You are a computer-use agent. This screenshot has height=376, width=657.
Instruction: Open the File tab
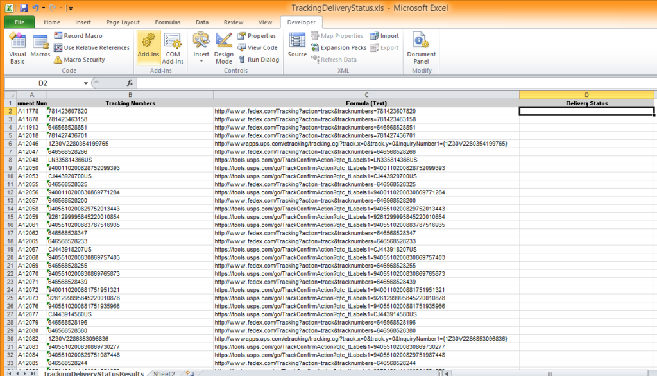[x=19, y=22]
